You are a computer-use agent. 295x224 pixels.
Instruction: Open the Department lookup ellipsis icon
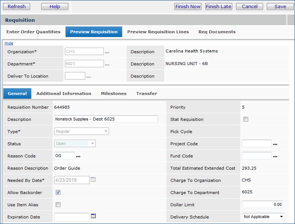[x=107, y=65]
